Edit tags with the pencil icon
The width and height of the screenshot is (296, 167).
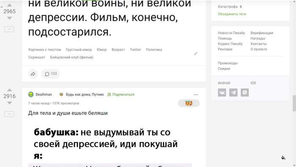tap(196, 54)
